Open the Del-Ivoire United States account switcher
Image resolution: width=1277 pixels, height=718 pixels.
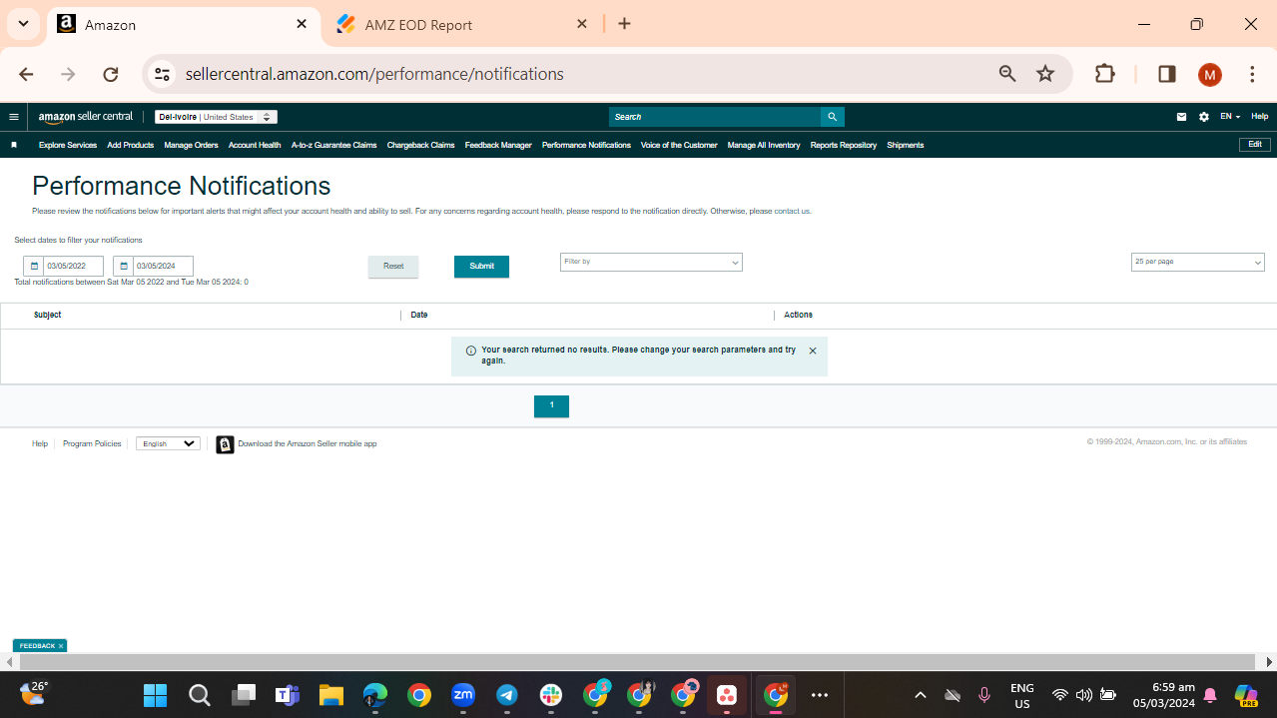[215, 117]
